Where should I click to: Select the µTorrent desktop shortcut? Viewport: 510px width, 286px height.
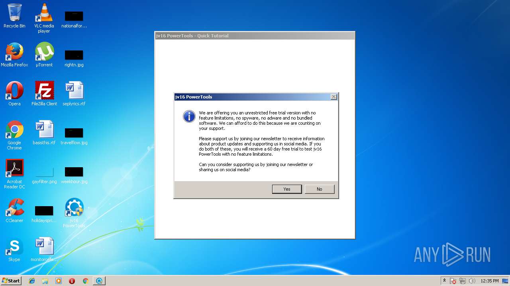[44, 55]
